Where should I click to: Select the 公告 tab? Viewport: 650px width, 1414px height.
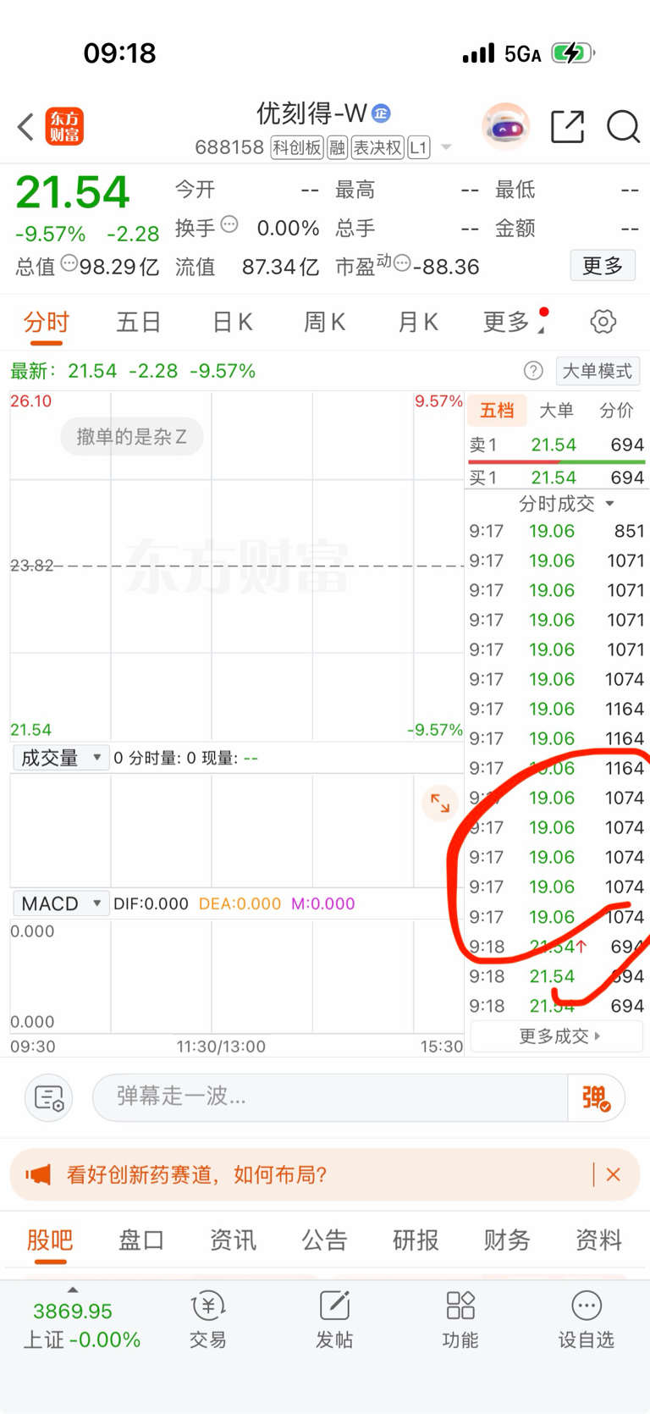(x=324, y=1240)
